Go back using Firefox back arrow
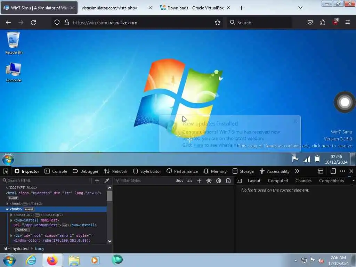356x267 pixels. (8, 23)
